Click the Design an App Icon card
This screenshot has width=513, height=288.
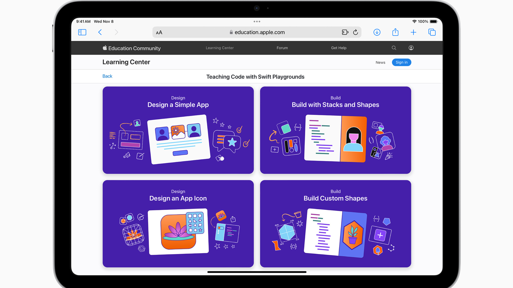tap(178, 223)
